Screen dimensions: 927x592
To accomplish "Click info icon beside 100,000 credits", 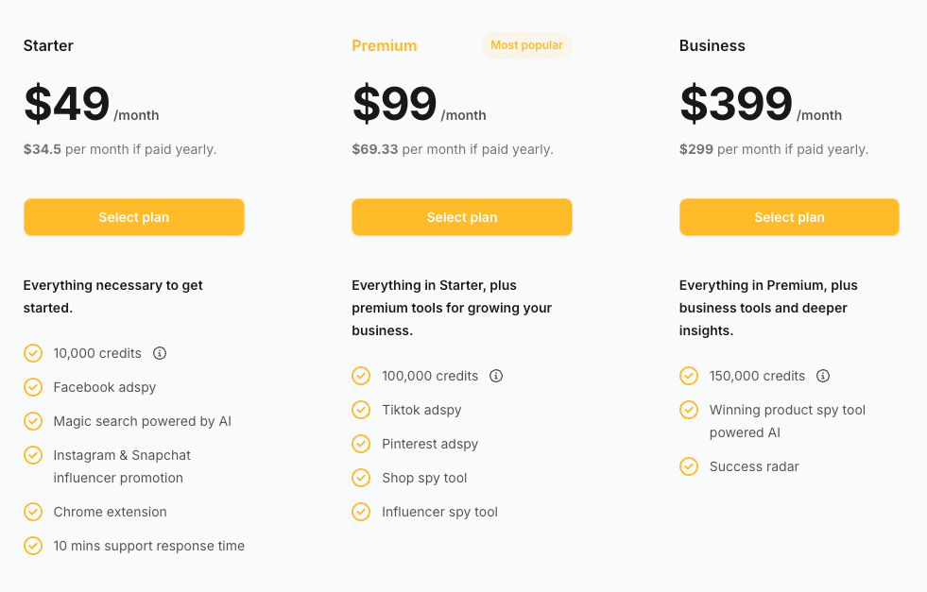I will click(x=496, y=376).
